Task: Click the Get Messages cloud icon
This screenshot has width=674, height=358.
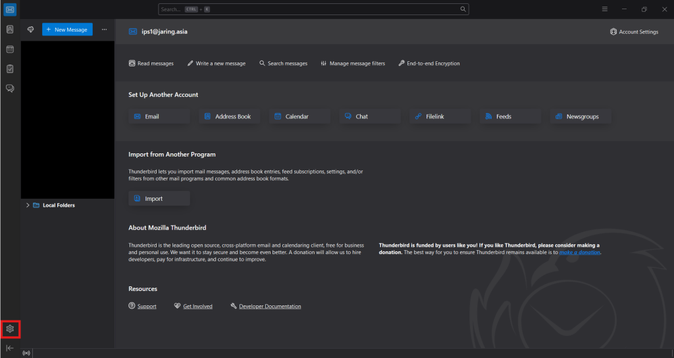Action: pos(30,30)
